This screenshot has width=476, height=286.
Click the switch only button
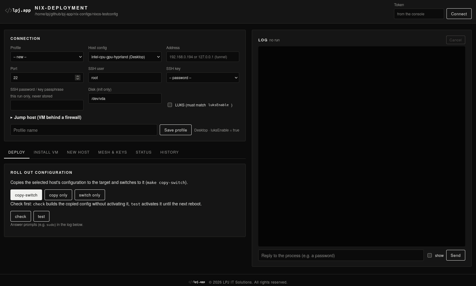(90, 195)
